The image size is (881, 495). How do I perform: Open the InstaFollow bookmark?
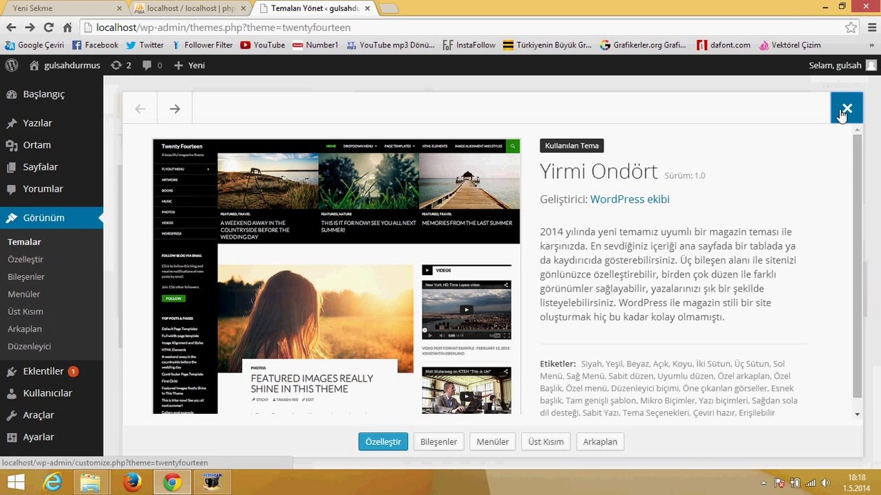click(469, 45)
